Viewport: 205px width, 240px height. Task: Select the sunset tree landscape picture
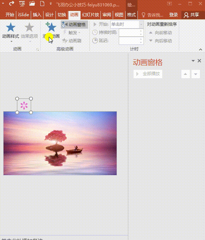click(60, 143)
